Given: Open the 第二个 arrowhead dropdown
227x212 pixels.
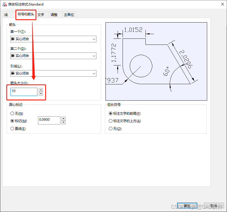Looking at the screenshot, I should [x=53, y=56].
